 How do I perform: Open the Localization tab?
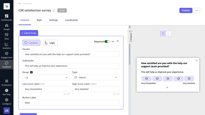71,20
